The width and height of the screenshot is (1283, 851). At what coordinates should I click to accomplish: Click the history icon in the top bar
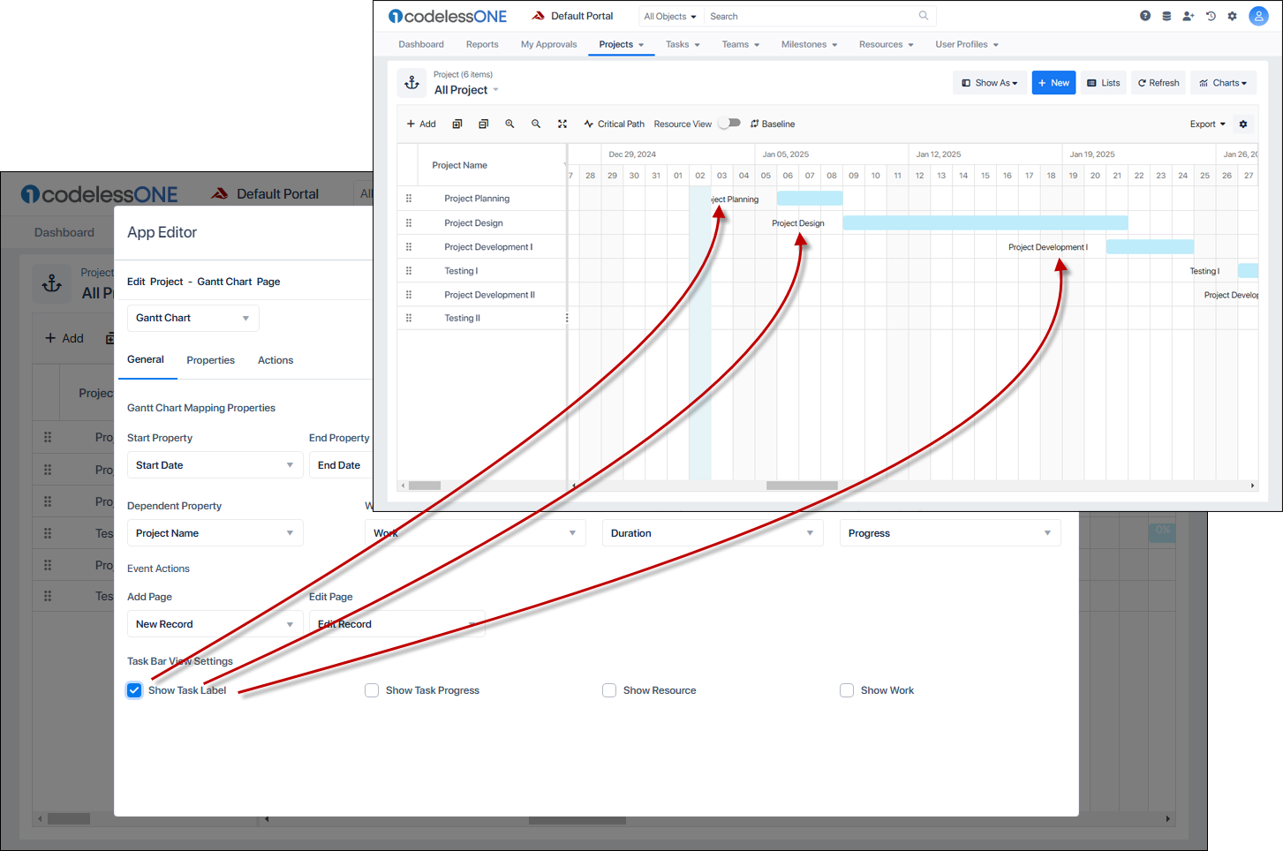(x=1211, y=16)
